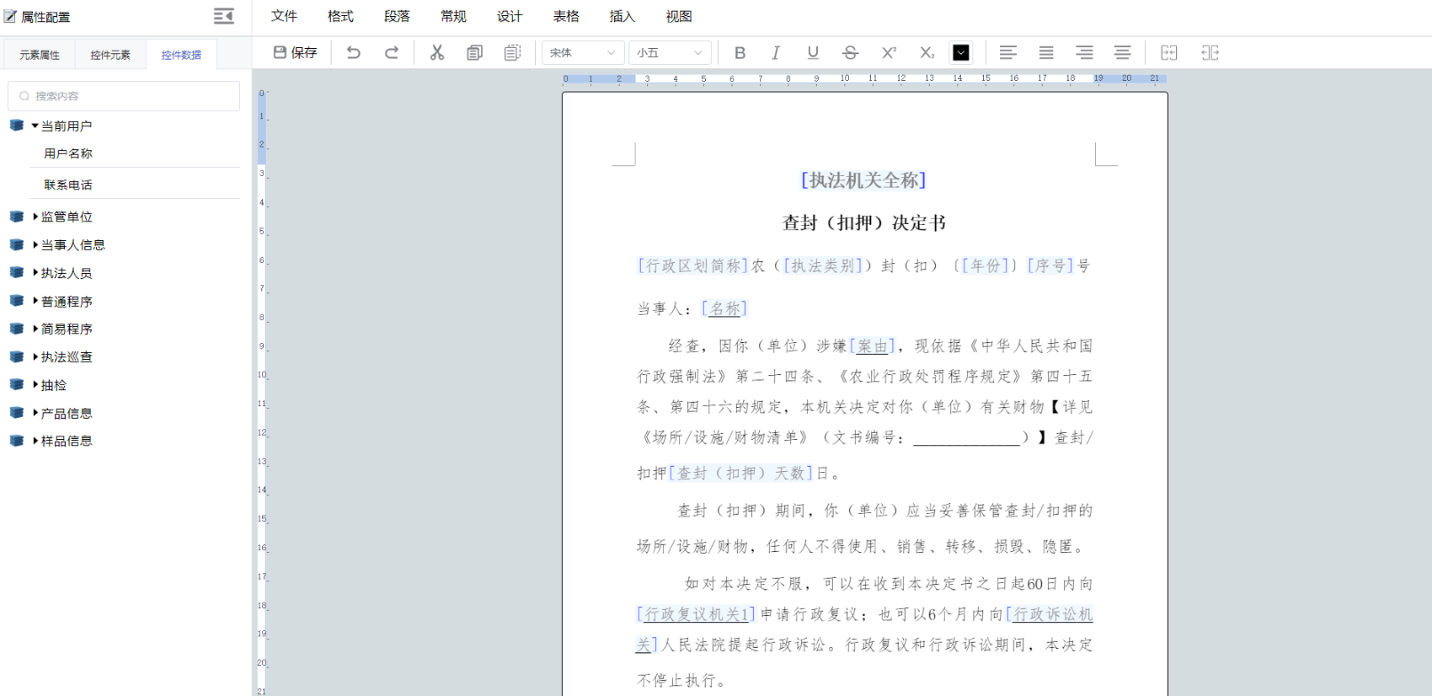
Task: Open the 段落 menu
Action: click(396, 16)
